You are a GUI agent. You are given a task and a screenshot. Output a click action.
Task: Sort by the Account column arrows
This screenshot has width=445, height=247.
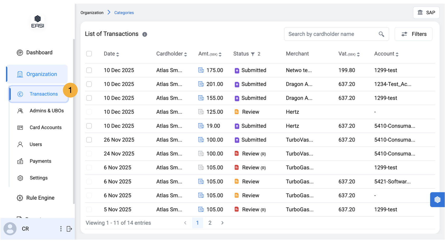pos(397,54)
